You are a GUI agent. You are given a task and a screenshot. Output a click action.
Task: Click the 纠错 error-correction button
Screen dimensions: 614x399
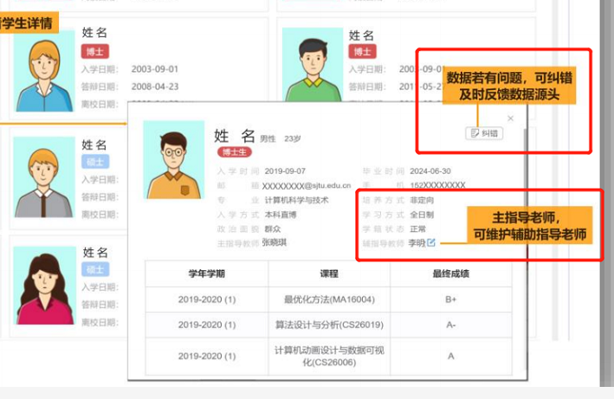[x=483, y=133]
